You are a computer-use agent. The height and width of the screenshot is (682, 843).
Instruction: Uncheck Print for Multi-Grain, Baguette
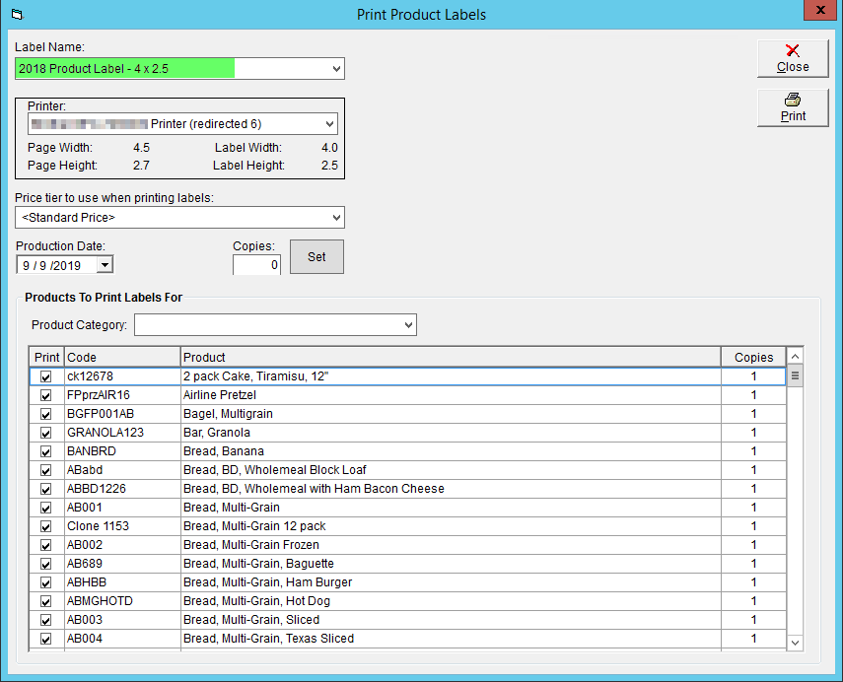click(45, 564)
